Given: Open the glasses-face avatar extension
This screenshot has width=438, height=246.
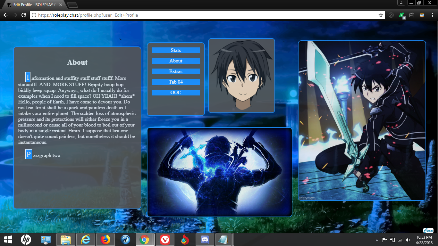Looking at the screenshot, I should [422, 15].
